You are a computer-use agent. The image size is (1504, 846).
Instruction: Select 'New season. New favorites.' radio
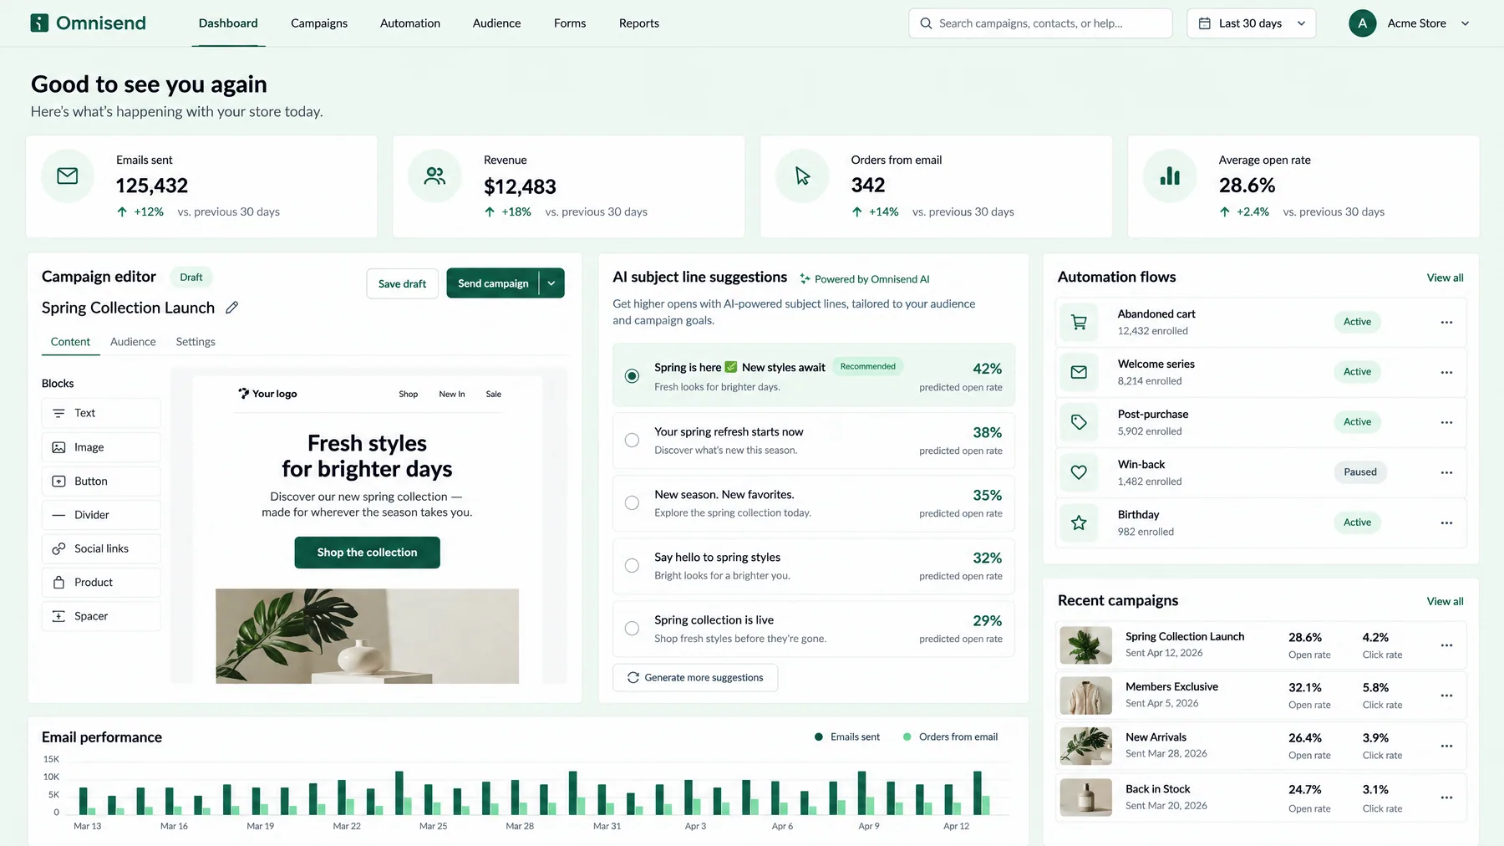[x=632, y=502]
